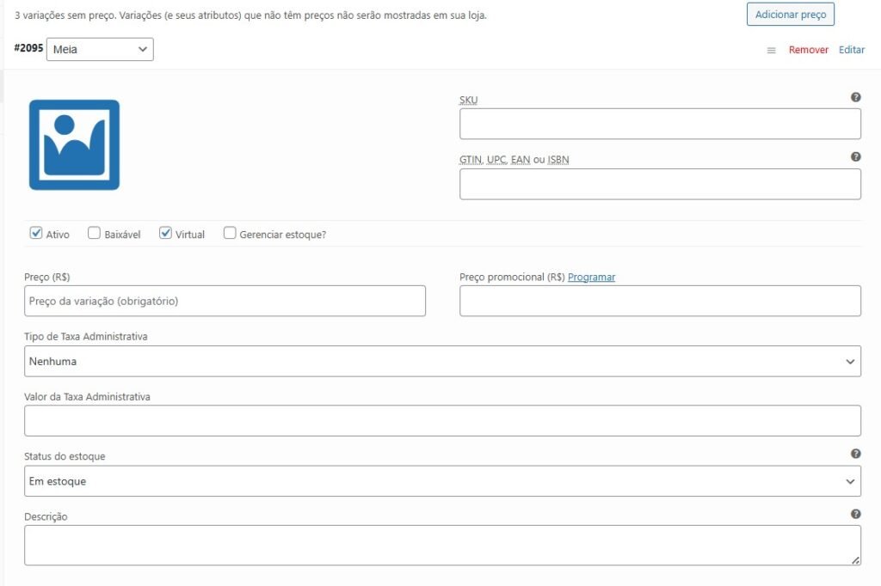881x586 pixels.
Task: Expand Tipo de Taxa Administrativa dropdown
Action: (x=442, y=362)
